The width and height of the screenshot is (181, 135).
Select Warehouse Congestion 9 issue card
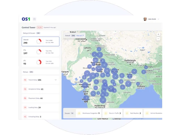point(89,113)
